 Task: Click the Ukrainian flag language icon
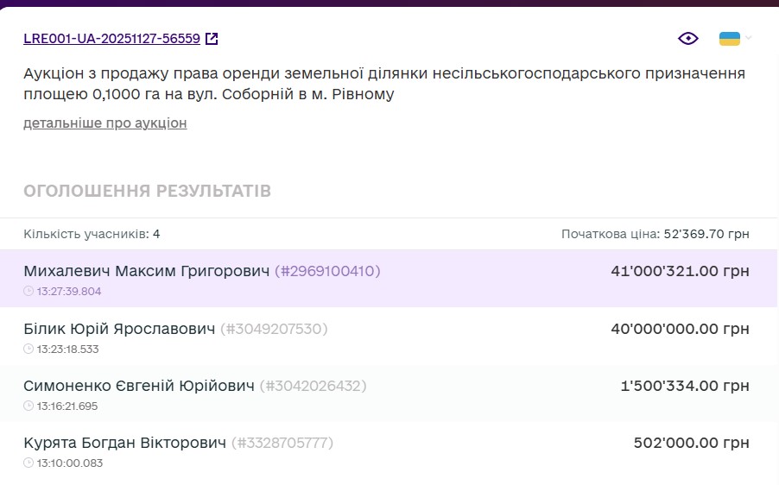pos(729,38)
